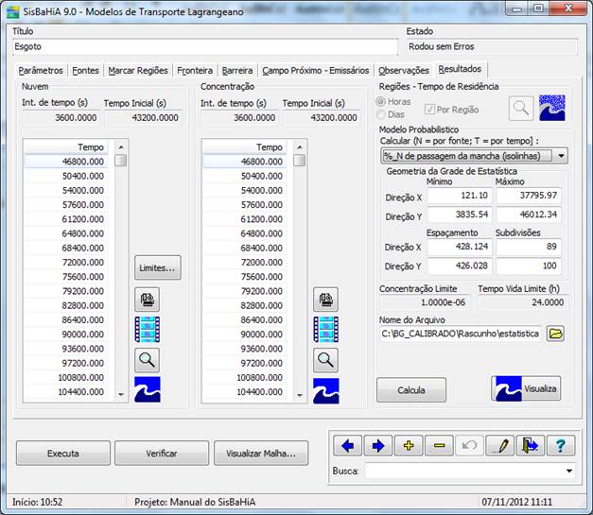Click the SisBaHiA app icon in title bar
Image resolution: width=593 pixels, height=515 pixels.
[12, 11]
